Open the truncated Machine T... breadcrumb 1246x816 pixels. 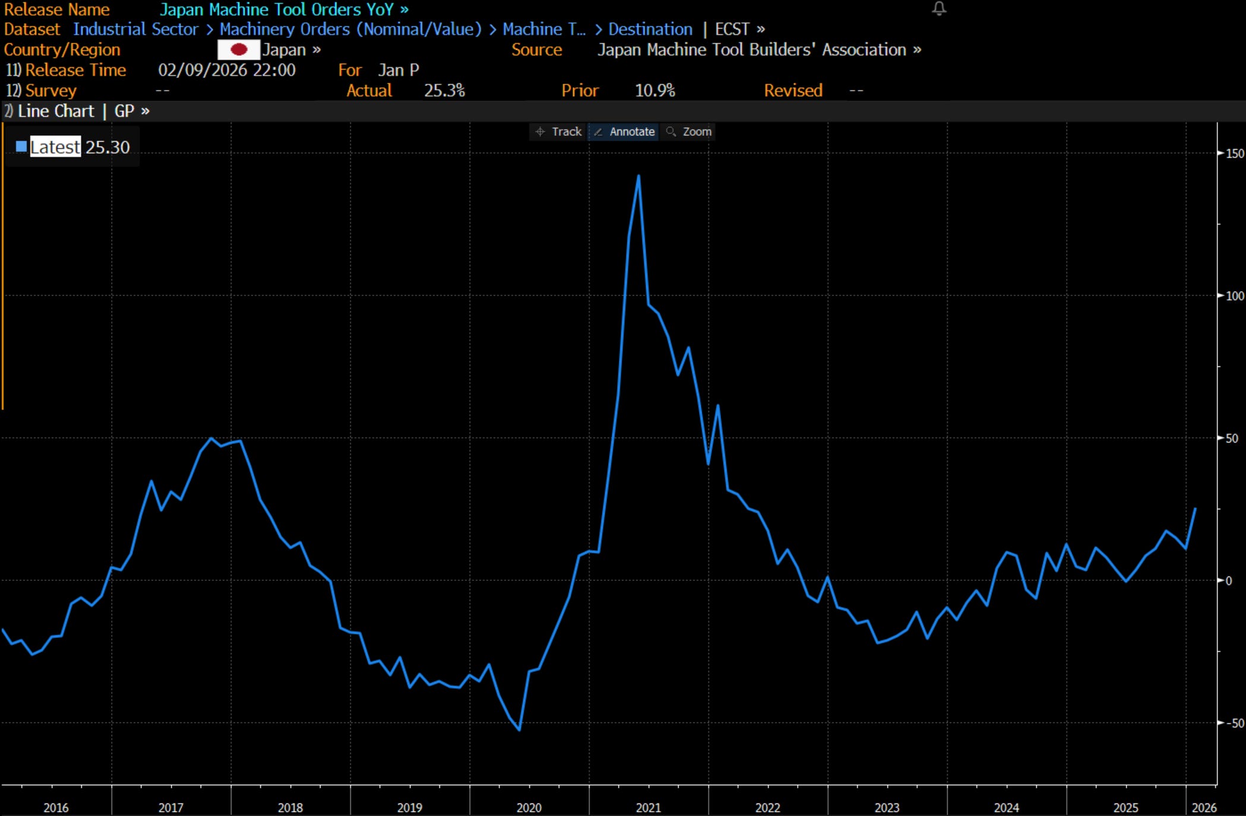[x=544, y=29]
